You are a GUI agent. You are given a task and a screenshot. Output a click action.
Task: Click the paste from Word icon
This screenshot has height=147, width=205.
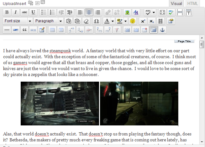[x=77, y=21]
